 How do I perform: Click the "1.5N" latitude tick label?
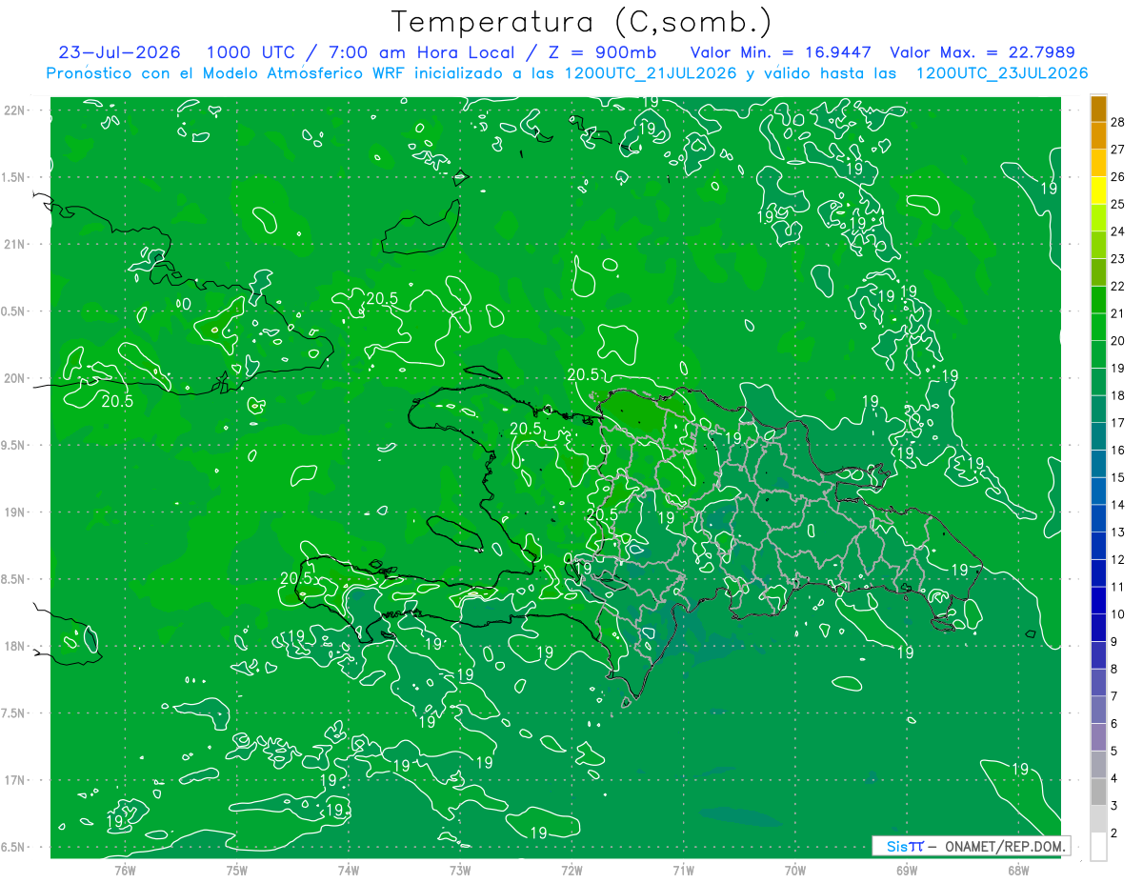(13, 177)
